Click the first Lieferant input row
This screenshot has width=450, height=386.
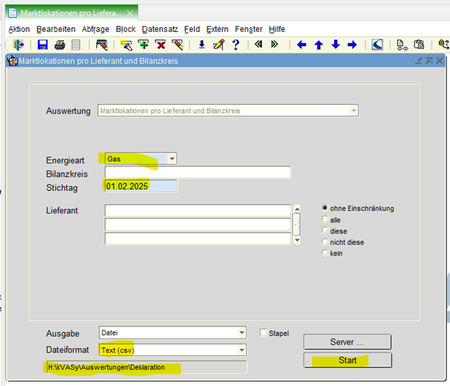click(x=198, y=210)
